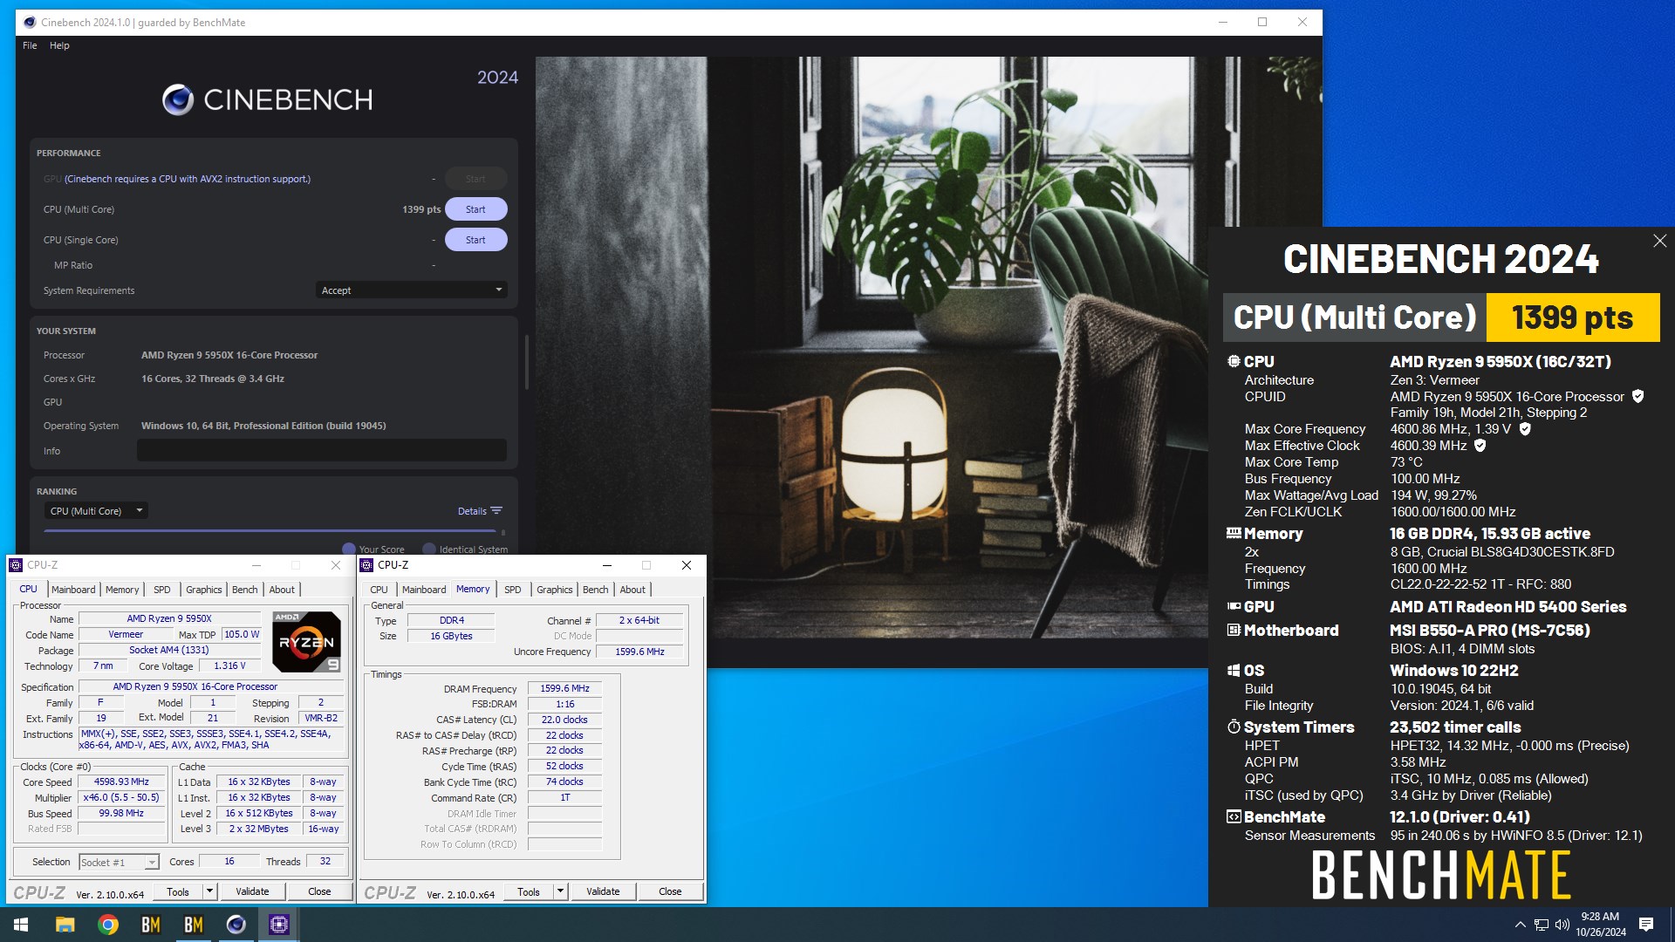This screenshot has width=1675, height=942.
Task: Click the DRAM Frequency 1599.6 MHz value
Action: [x=564, y=688]
